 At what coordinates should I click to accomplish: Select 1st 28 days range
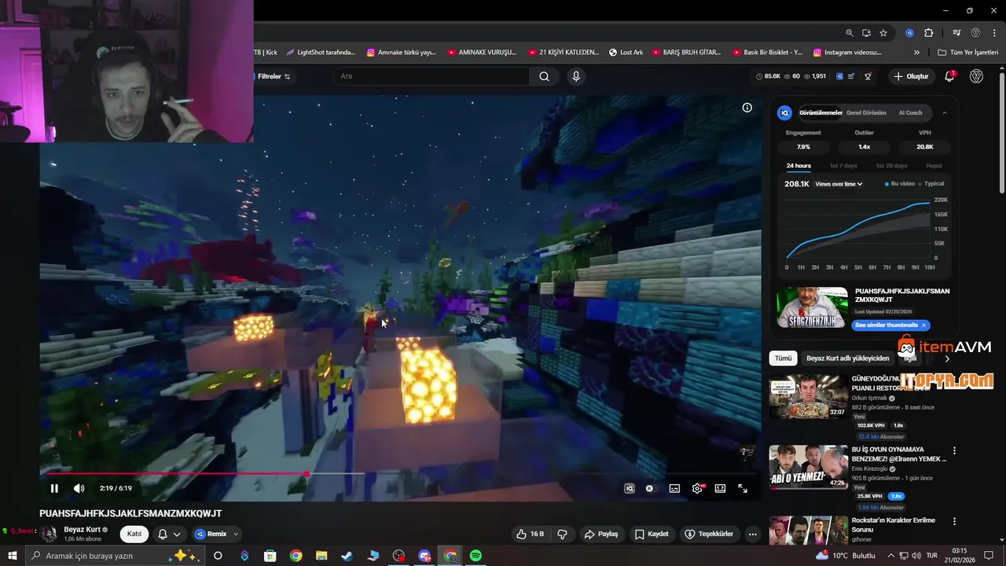[891, 166]
